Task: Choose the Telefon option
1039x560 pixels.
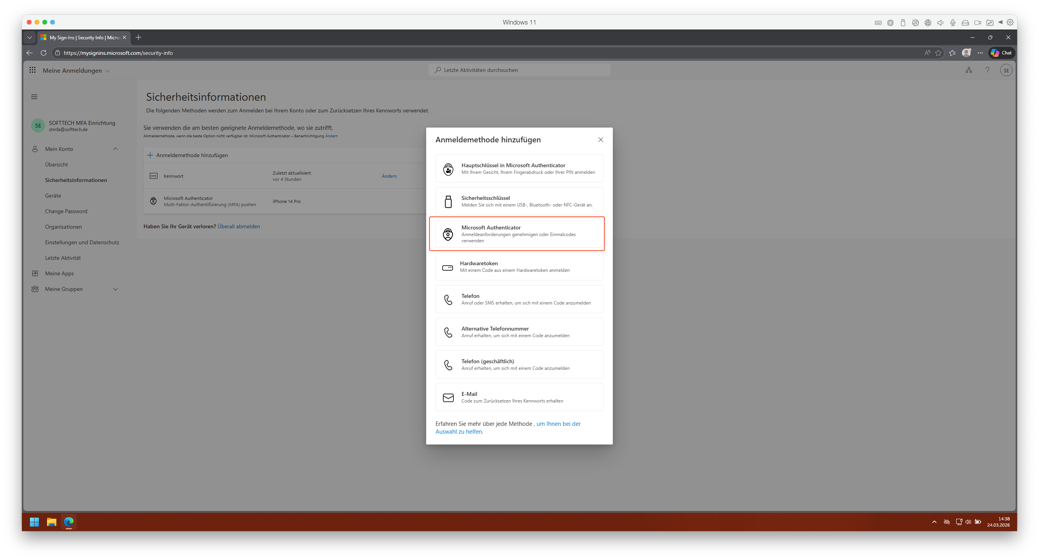Action: tap(519, 299)
